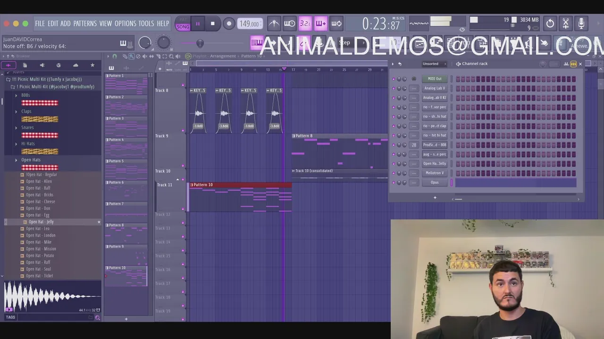The image size is (604, 339).
Task: Select sample Open Hat - Bricks
Action: point(40,195)
